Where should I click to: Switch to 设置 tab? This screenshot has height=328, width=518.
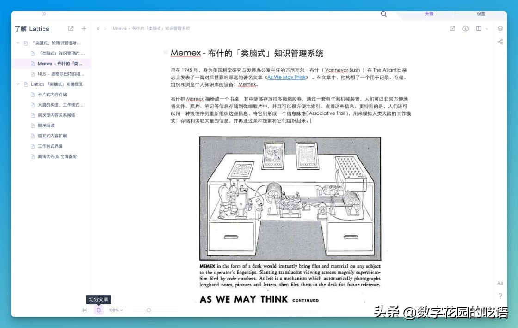click(x=481, y=14)
